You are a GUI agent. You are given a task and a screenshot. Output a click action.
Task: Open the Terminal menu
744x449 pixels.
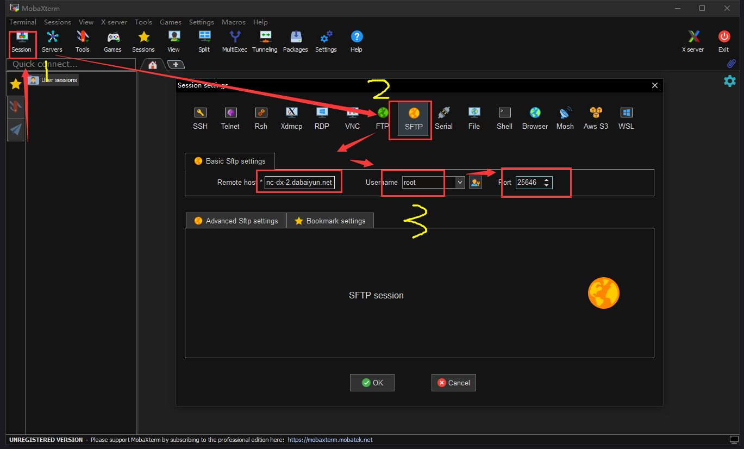23,22
